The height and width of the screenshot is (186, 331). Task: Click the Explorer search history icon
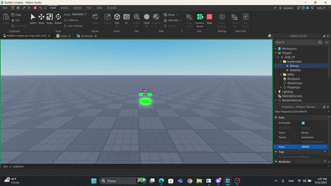(320, 42)
